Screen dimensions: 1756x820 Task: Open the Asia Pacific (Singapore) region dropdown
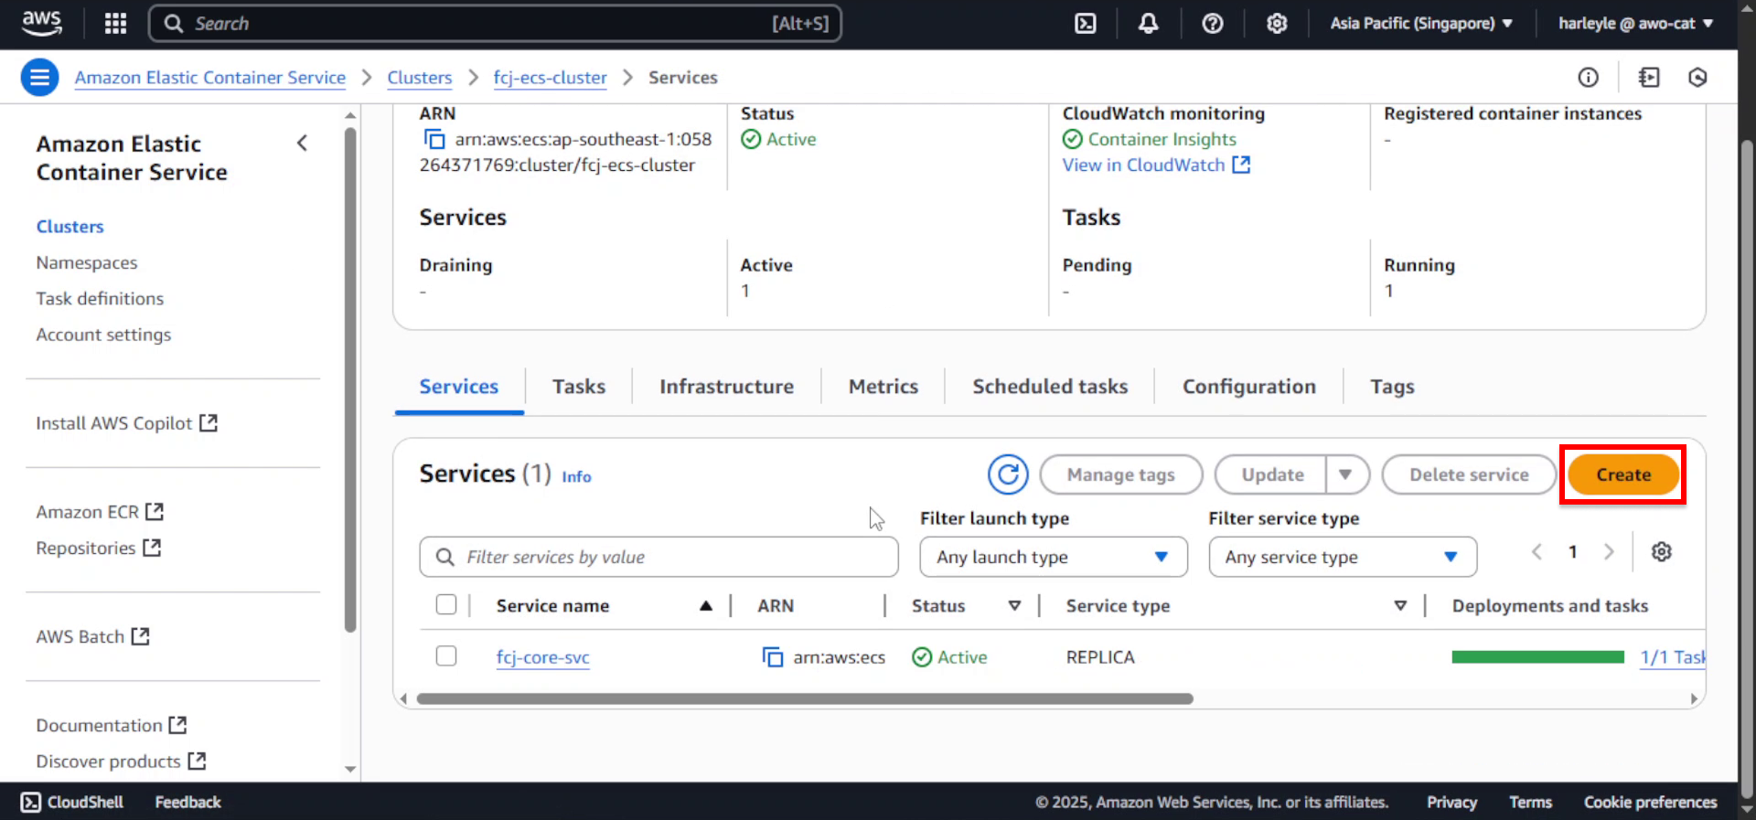[x=1421, y=24]
